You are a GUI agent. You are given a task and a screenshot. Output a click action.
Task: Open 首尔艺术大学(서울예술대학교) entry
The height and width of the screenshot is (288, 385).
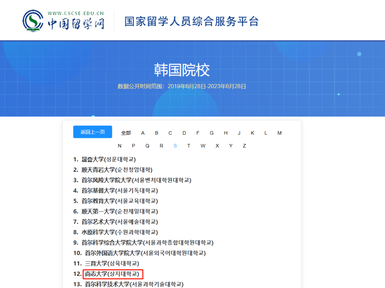coord(119,222)
